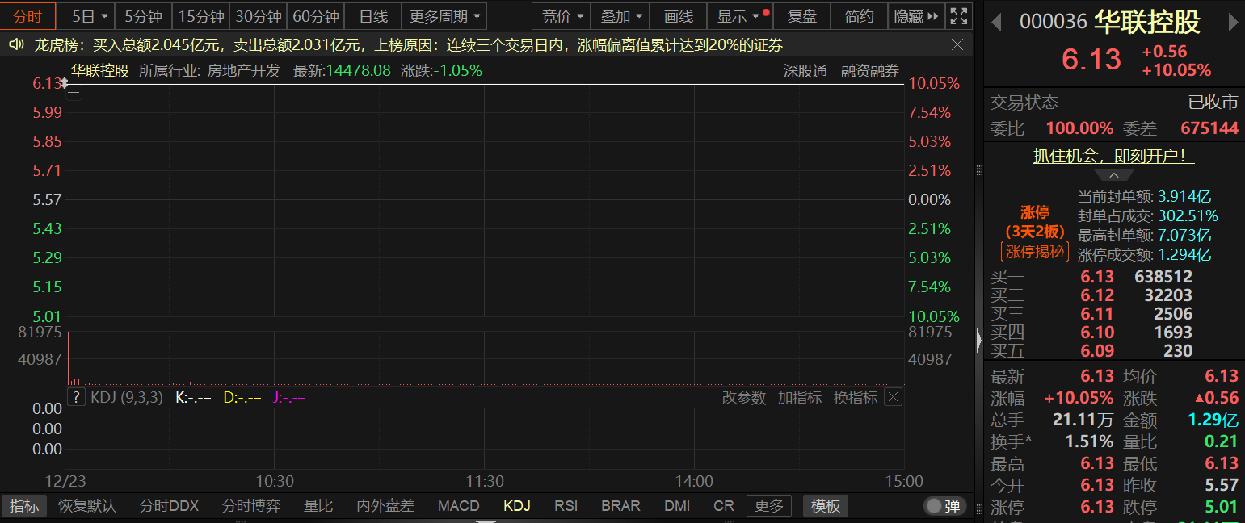Open the 5日 period dropdown

tap(89, 16)
